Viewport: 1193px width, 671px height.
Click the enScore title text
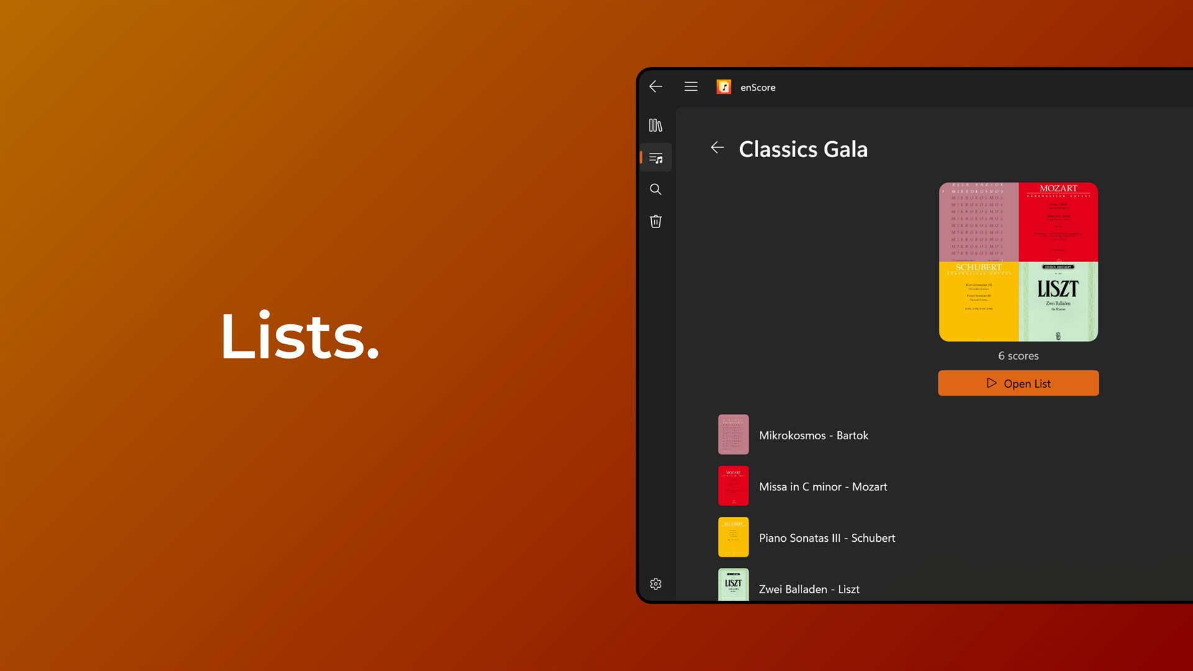click(758, 88)
